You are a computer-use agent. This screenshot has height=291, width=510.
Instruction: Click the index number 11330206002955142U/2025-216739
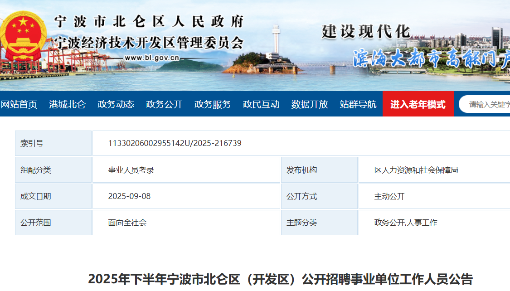click(x=175, y=143)
